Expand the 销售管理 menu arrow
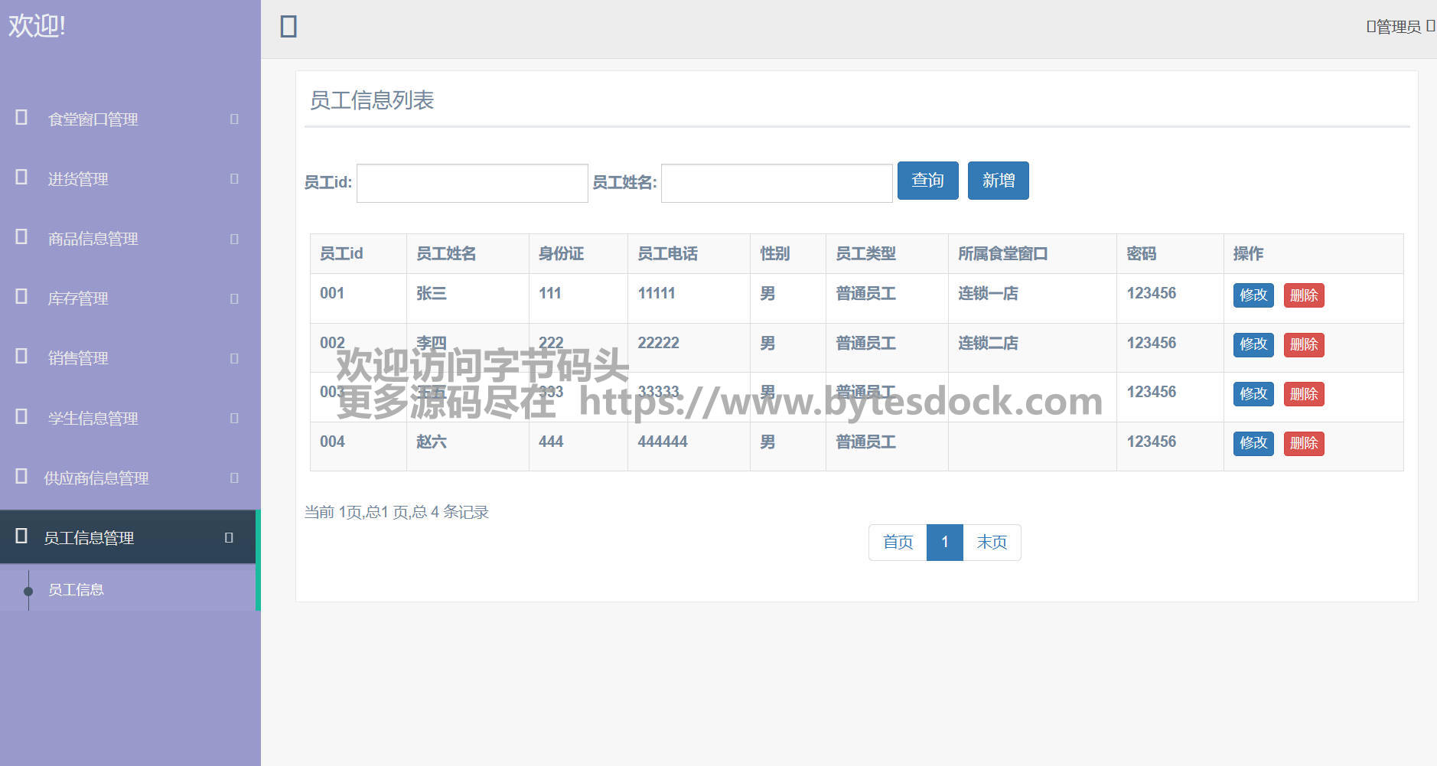The height and width of the screenshot is (766, 1437). click(x=234, y=358)
